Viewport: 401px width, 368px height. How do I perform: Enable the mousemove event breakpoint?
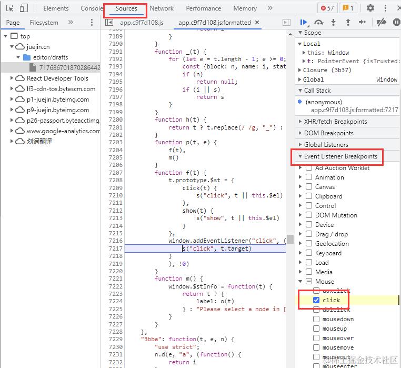(316, 347)
